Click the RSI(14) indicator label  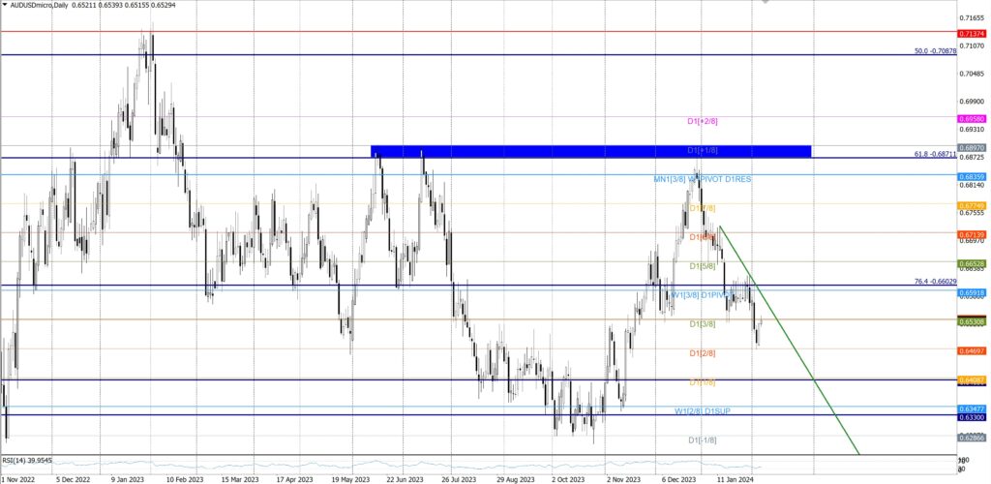pos(27,461)
